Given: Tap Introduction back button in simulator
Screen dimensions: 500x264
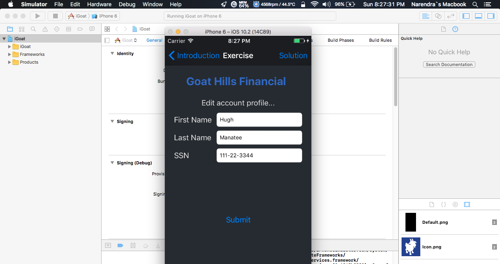Looking at the screenshot, I should (x=194, y=55).
